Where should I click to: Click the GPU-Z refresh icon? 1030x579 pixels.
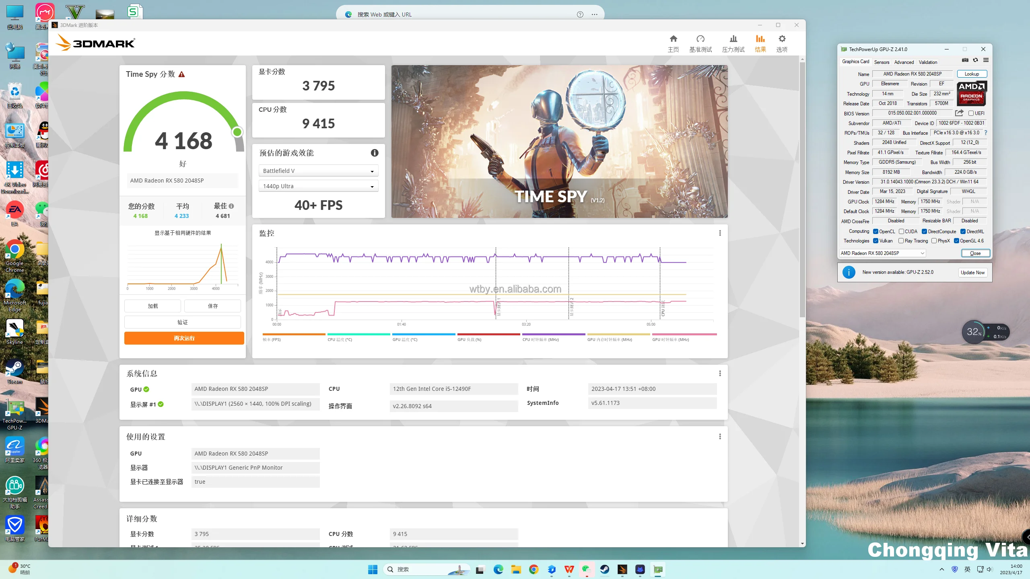pyautogui.click(x=975, y=60)
